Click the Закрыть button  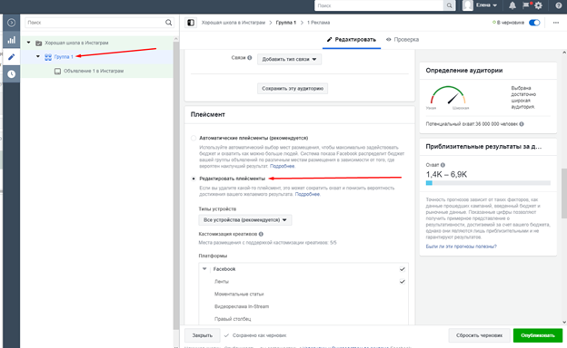click(x=202, y=335)
